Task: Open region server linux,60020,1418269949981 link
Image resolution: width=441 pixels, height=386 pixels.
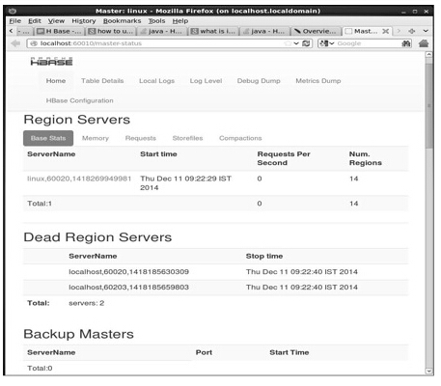Action: [x=79, y=179]
